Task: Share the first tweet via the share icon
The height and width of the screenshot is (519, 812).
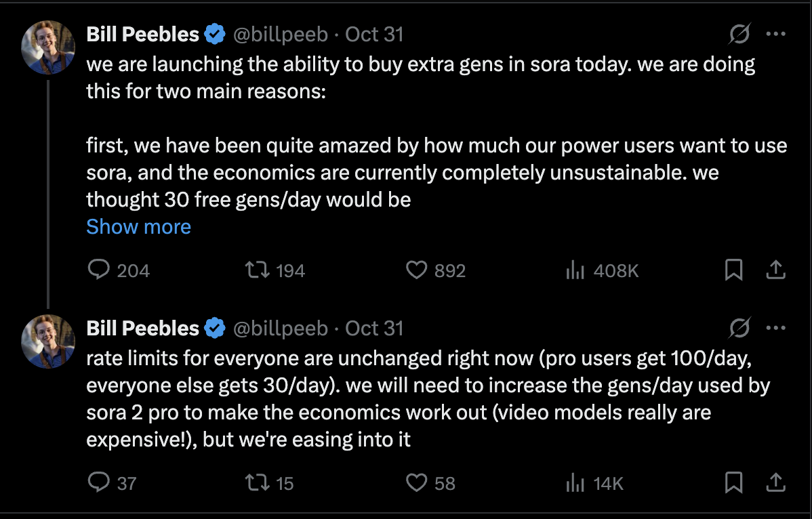Action: pos(775,270)
